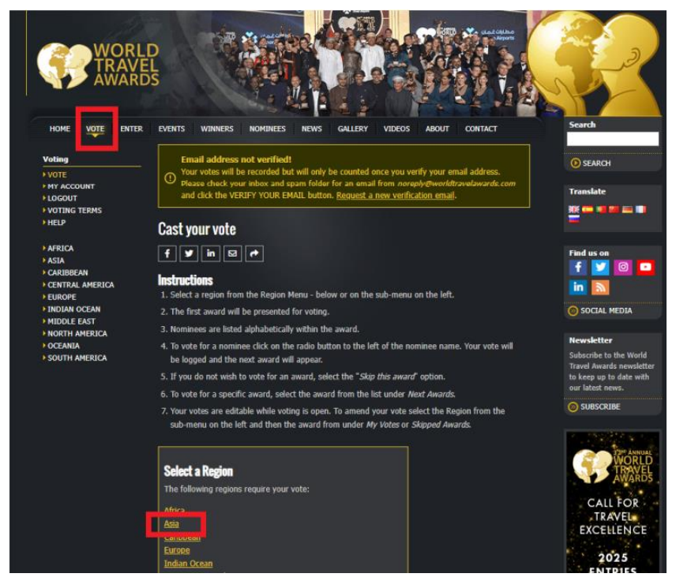This screenshot has width=676, height=581.
Task: Open YouTube icon in Find us on
Action: pos(645,268)
